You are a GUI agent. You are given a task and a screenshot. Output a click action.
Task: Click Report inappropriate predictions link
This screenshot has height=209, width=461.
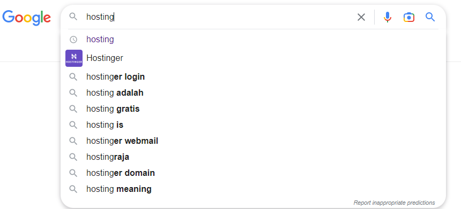tap(394, 203)
